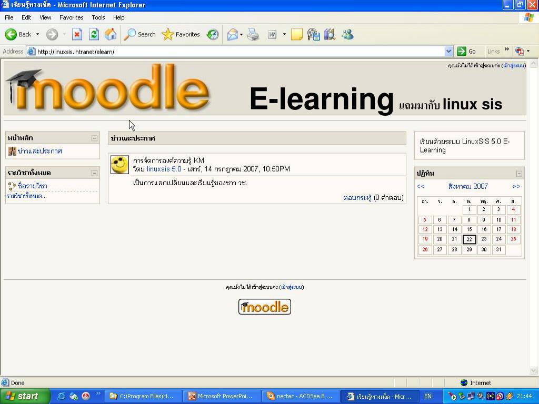This screenshot has height=404, width=539.
Task: Open Favorites star toolbar button
Action: click(x=181, y=34)
